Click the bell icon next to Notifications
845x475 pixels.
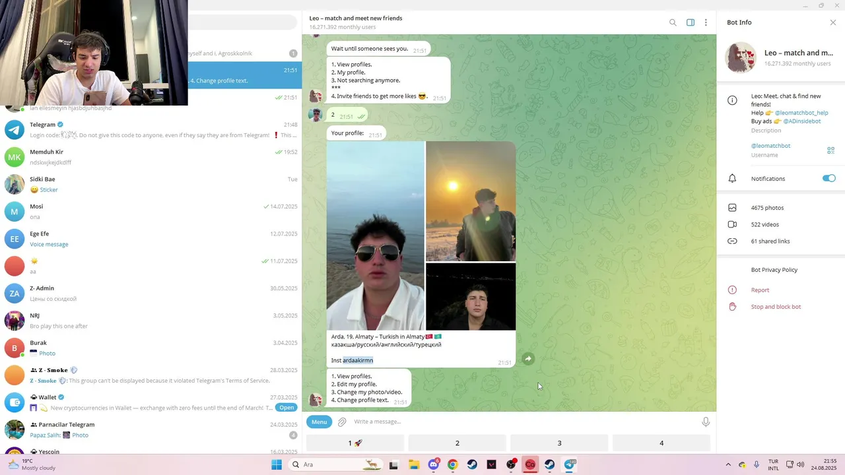click(x=732, y=179)
